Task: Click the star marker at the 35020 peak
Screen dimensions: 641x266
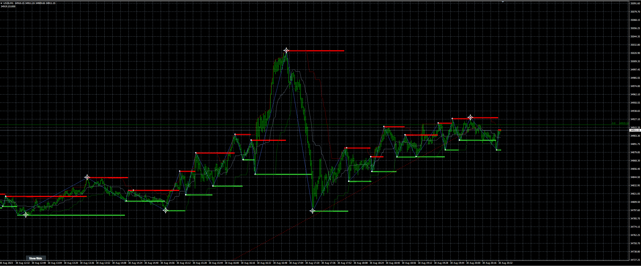Action: [x=286, y=51]
